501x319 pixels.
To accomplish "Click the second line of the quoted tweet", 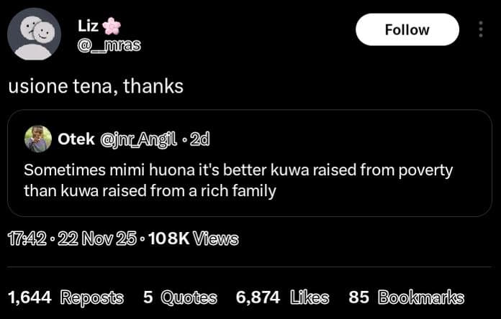I will pos(150,191).
